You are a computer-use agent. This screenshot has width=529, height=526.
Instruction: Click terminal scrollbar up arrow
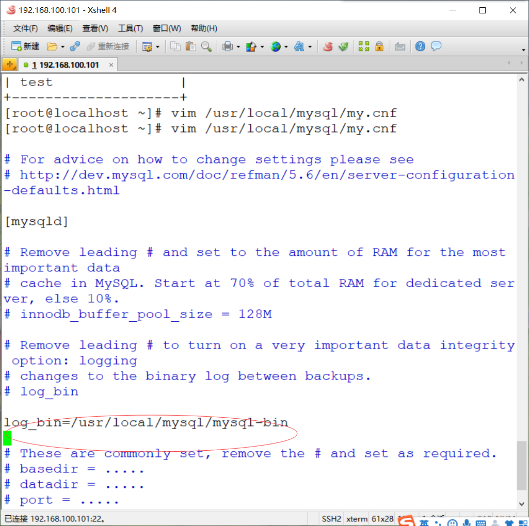[x=522, y=80]
